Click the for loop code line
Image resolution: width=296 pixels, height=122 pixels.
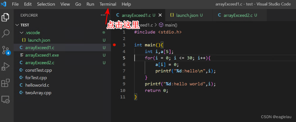pos(177,58)
